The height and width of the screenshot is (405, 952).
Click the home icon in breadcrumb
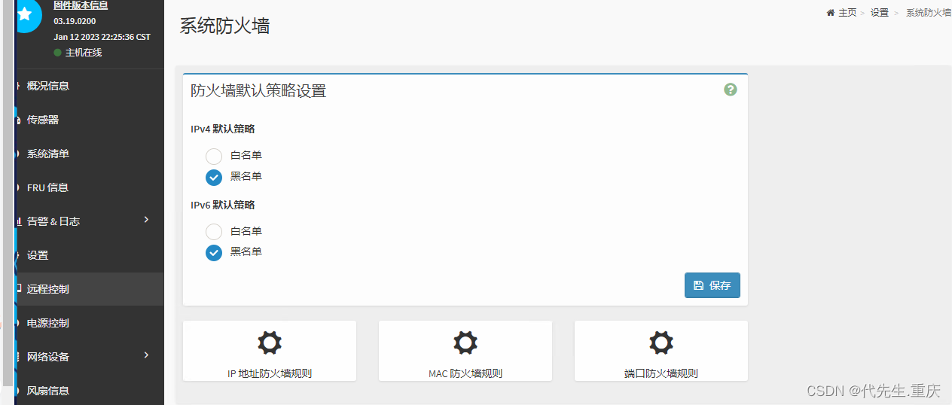click(x=831, y=13)
